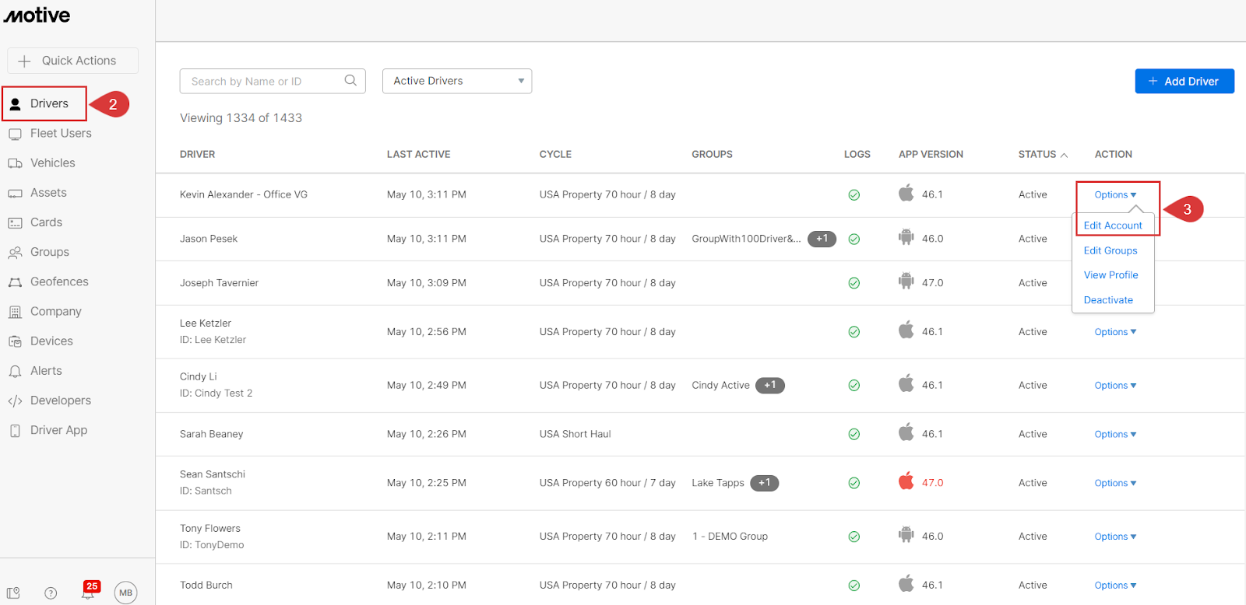Click driver name Sarah Beaney
Image resolution: width=1246 pixels, height=605 pixels.
(x=211, y=434)
